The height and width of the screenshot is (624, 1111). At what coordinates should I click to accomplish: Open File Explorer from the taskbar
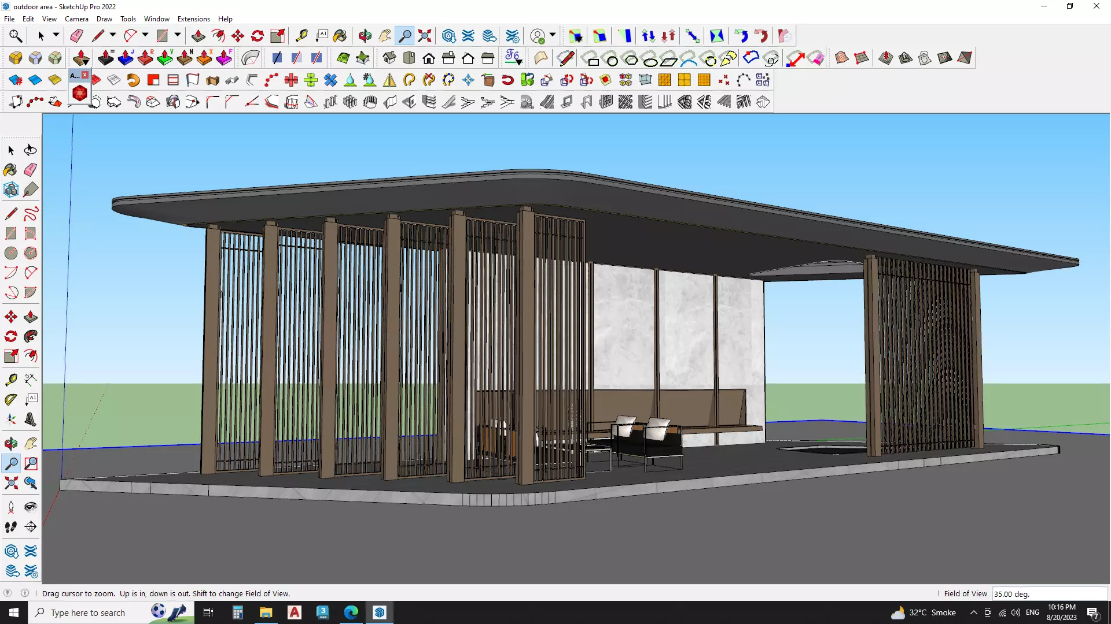[266, 612]
